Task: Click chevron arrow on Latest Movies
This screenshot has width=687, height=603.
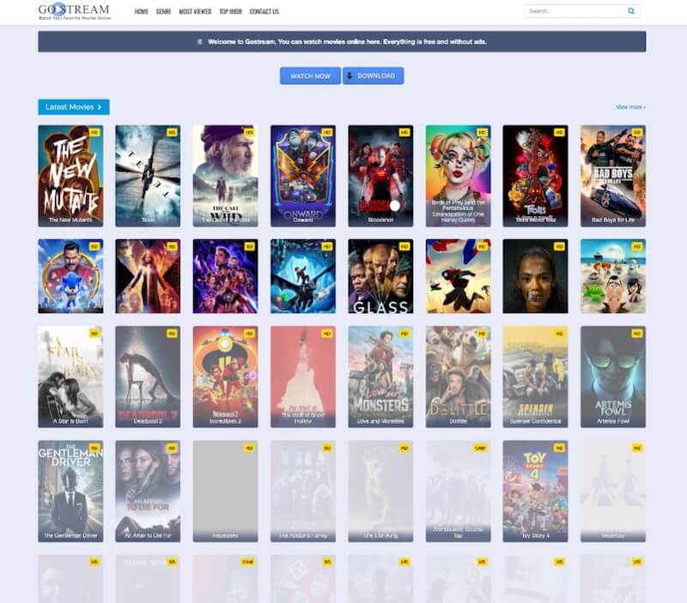Action: tap(100, 107)
